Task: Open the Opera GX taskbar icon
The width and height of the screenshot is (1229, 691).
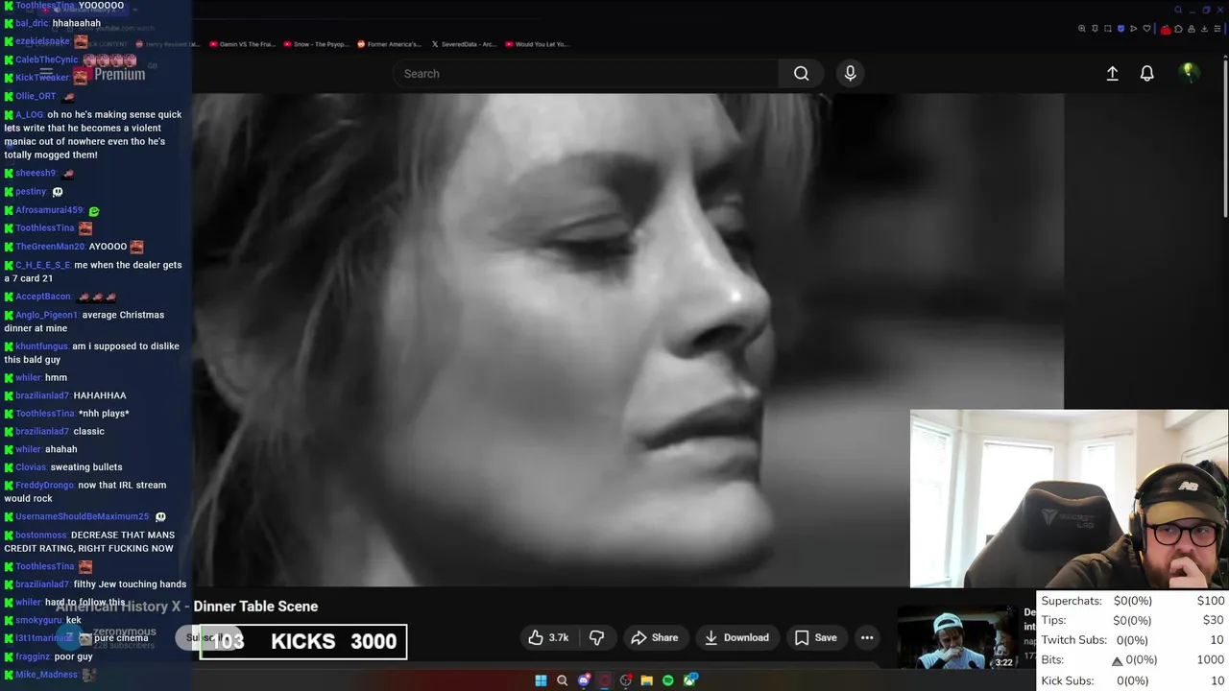Action: 605,680
